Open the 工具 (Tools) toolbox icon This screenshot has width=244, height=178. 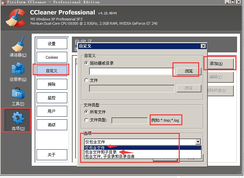click(x=18, y=94)
